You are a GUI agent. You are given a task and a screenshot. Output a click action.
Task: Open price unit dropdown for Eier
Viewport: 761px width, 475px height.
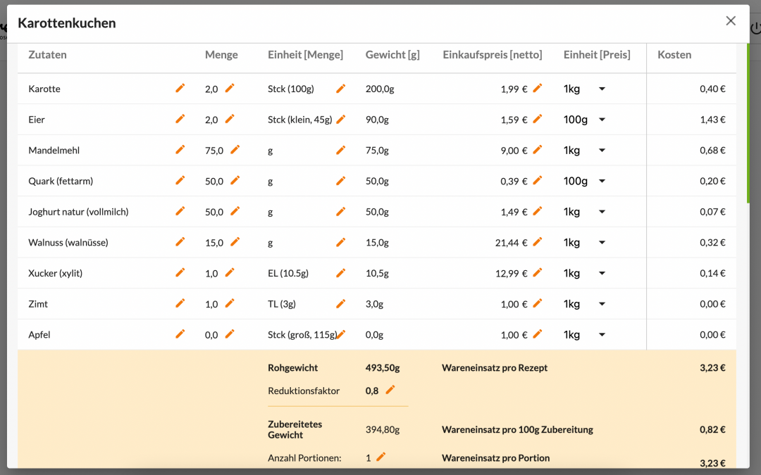601,120
